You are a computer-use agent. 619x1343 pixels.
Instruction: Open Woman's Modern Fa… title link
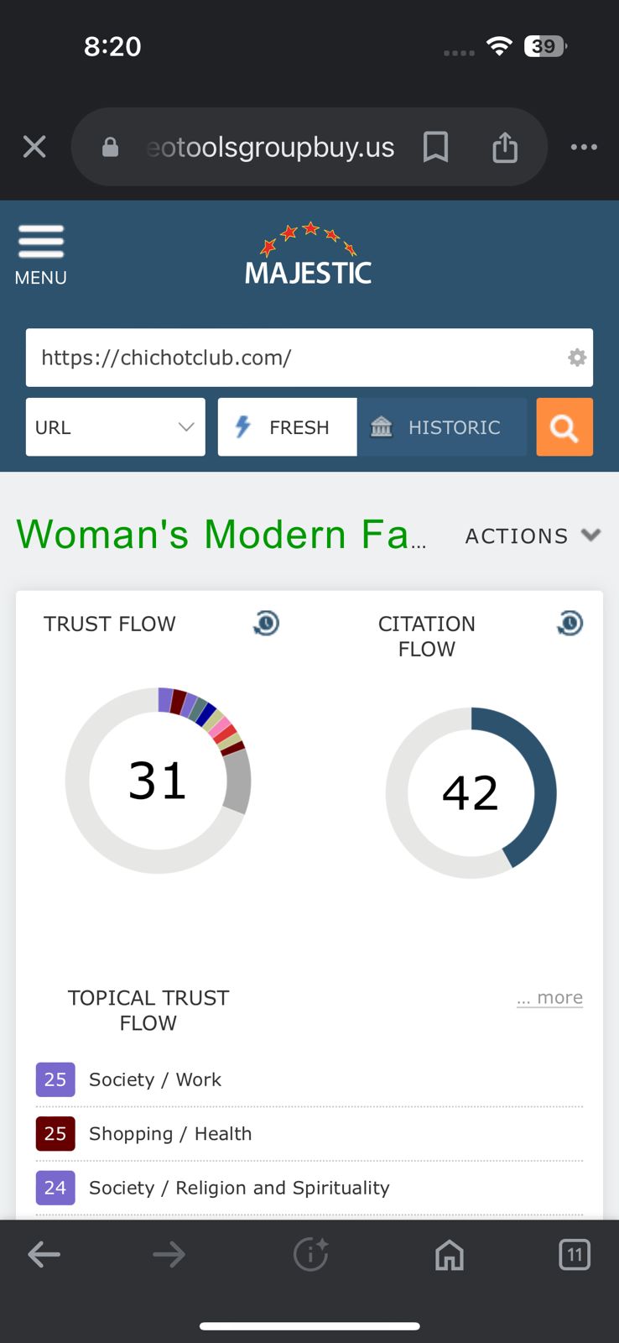tap(221, 535)
